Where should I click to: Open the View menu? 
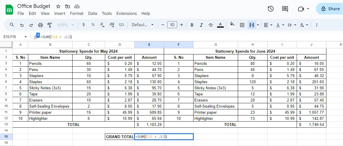(45, 13)
